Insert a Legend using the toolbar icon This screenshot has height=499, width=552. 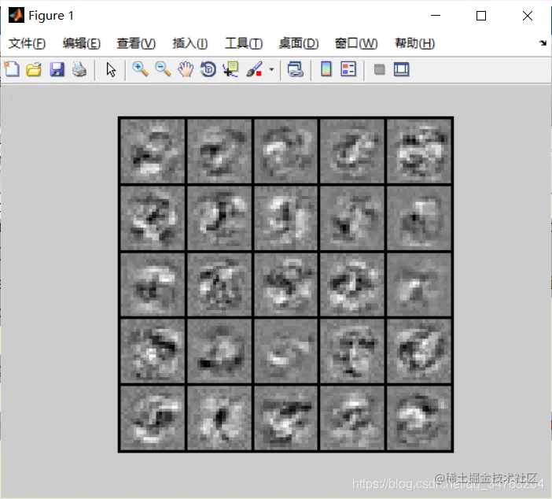(348, 69)
